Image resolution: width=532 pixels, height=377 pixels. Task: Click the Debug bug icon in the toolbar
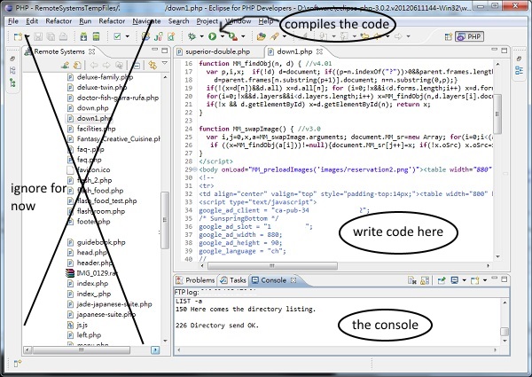tap(192, 36)
